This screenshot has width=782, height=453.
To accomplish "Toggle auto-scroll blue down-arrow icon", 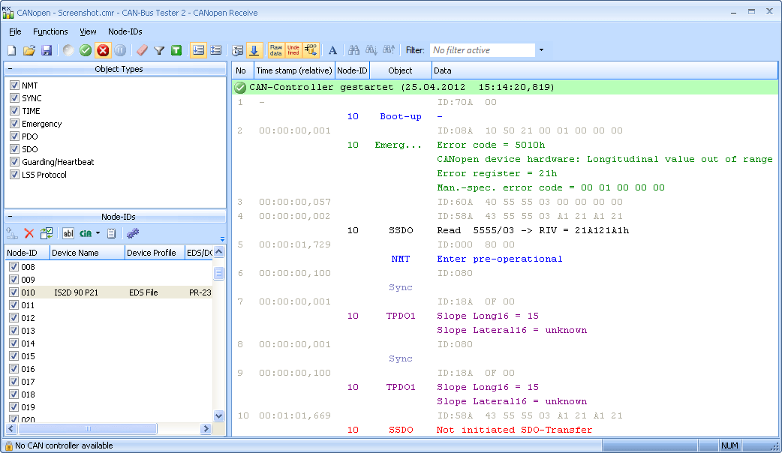I will pos(254,50).
